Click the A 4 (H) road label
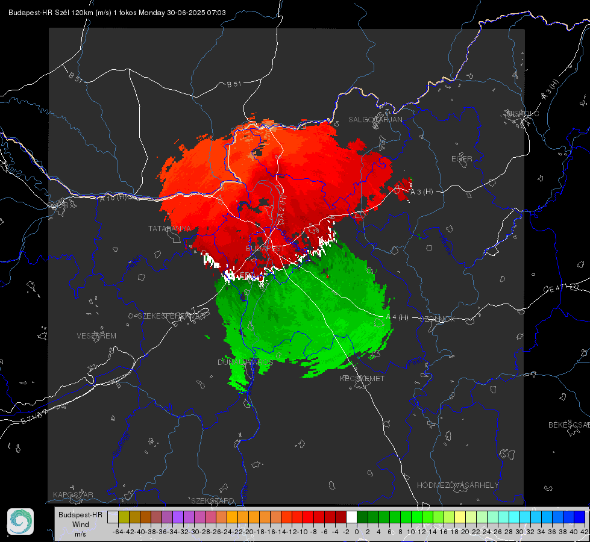The image size is (590, 542). (397, 317)
